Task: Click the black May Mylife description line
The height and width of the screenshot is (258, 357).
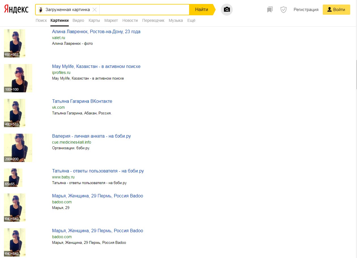Action: click(x=88, y=78)
